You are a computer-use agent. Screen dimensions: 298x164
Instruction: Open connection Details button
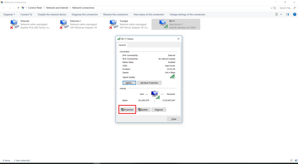click(129, 83)
